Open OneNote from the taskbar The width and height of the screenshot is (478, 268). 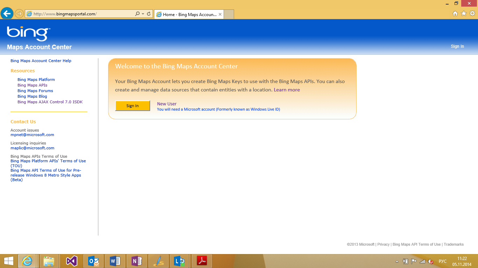(137, 261)
